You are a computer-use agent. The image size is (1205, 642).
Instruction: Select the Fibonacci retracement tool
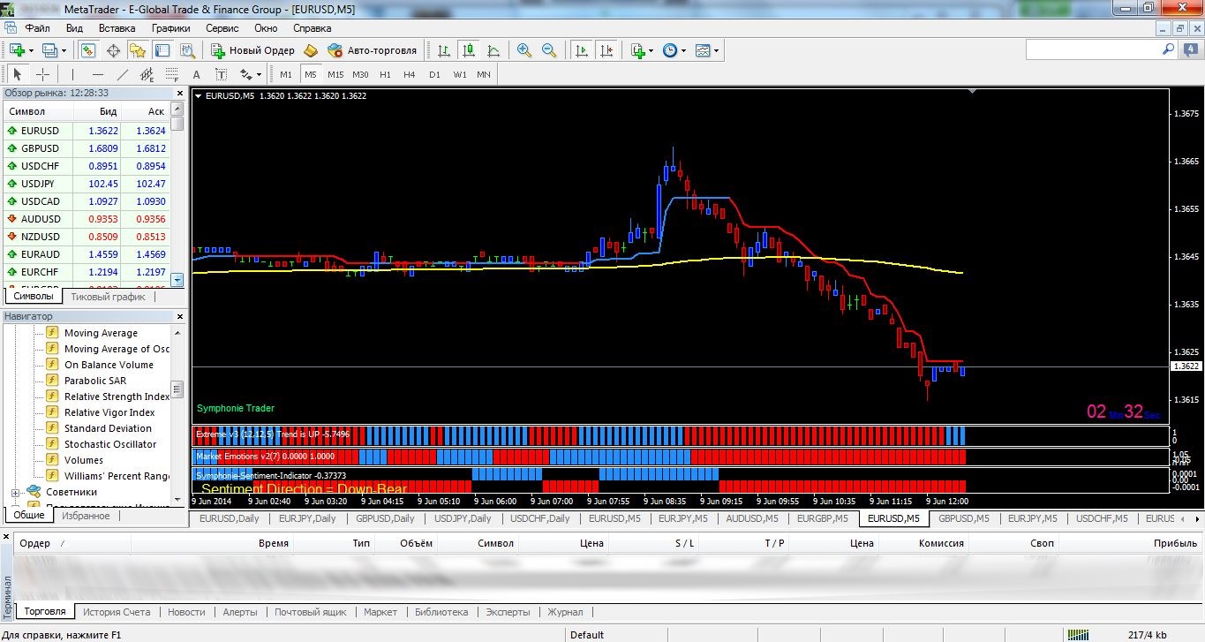(x=171, y=74)
